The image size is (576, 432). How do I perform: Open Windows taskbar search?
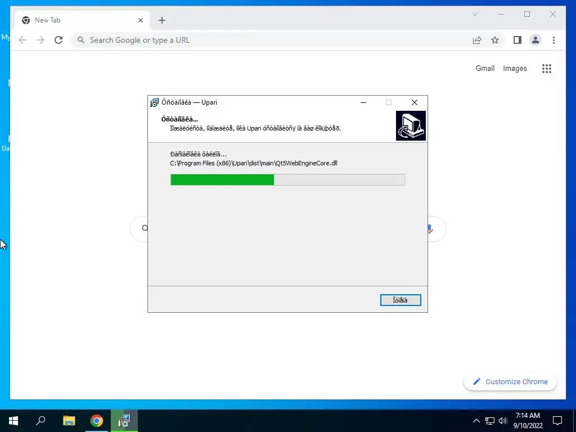coord(40,421)
